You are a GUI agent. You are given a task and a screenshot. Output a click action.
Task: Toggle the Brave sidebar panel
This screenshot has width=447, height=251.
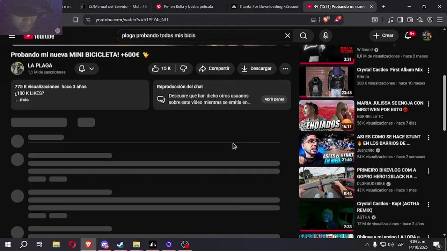click(400, 20)
